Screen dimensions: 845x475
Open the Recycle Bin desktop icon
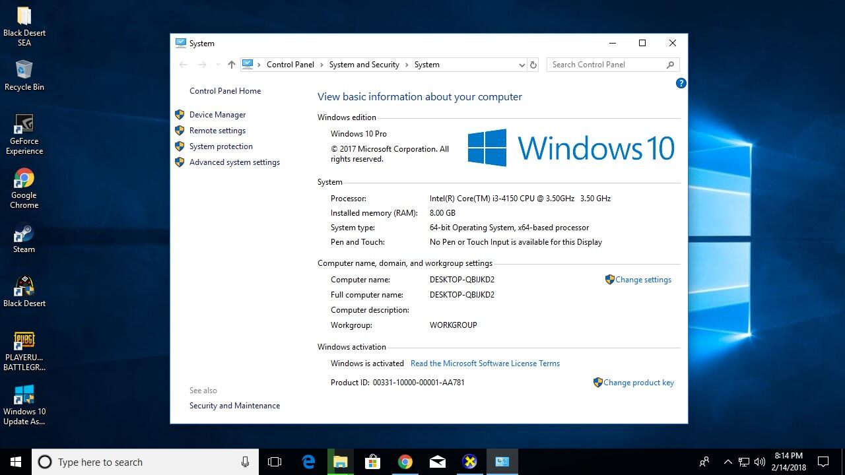[24, 75]
